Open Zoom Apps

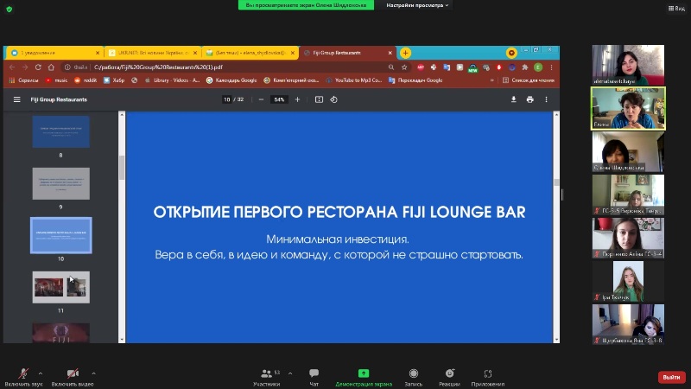click(488, 378)
